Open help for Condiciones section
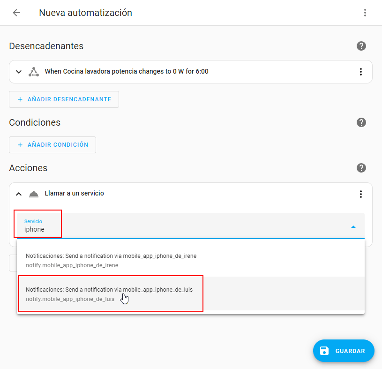Viewport: 382px width, 369px height. [361, 122]
